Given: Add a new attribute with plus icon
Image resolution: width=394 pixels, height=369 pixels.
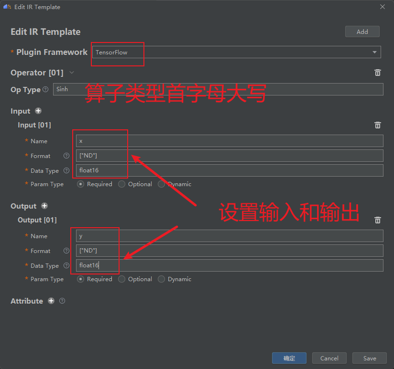Looking at the screenshot, I should pyautogui.click(x=51, y=301).
